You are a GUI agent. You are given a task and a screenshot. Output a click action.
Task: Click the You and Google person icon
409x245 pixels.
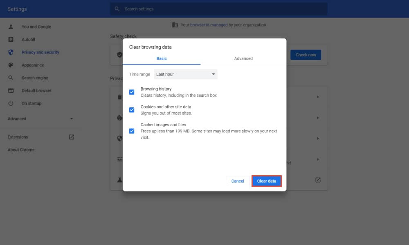pyautogui.click(x=11, y=27)
